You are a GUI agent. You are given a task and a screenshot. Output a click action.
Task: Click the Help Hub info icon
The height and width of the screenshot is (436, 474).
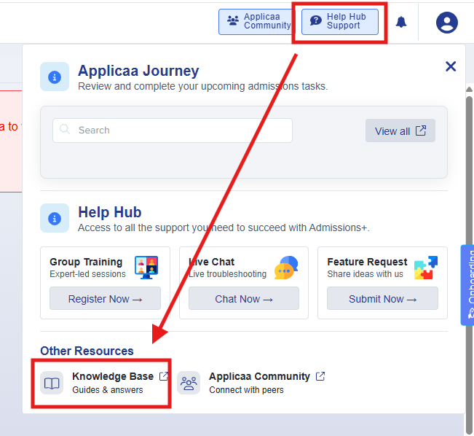pyautogui.click(x=55, y=218)
